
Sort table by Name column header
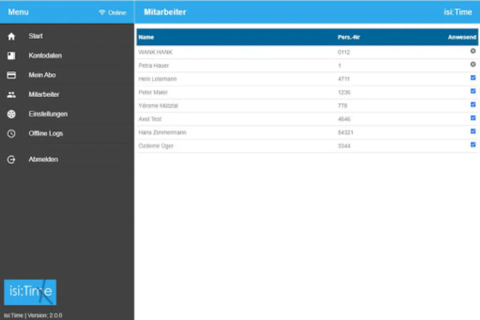[x=146, y=37]
